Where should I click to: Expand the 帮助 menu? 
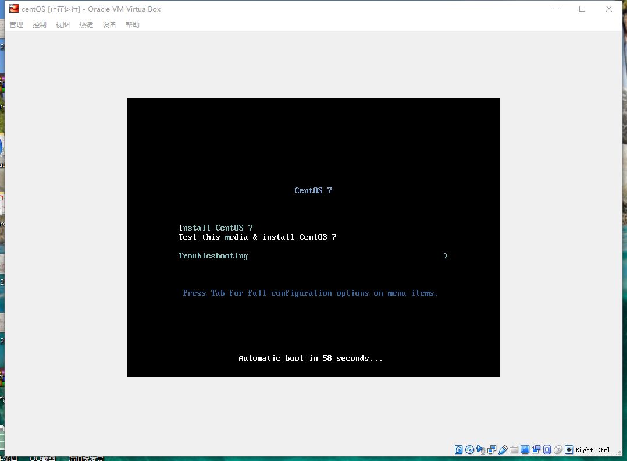pyautogui.click(x=133, y=25)
